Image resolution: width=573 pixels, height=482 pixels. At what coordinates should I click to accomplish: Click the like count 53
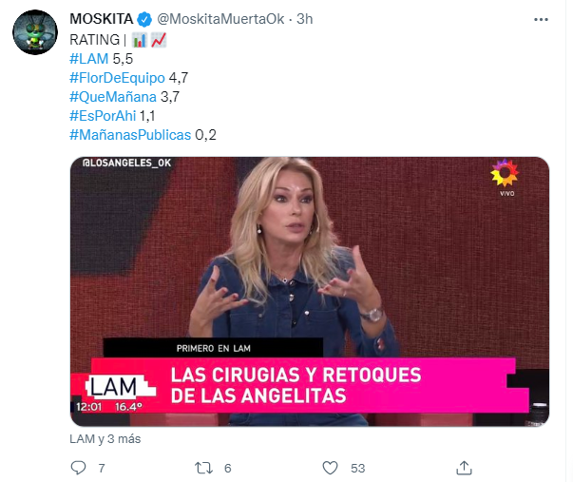point(357,468)
